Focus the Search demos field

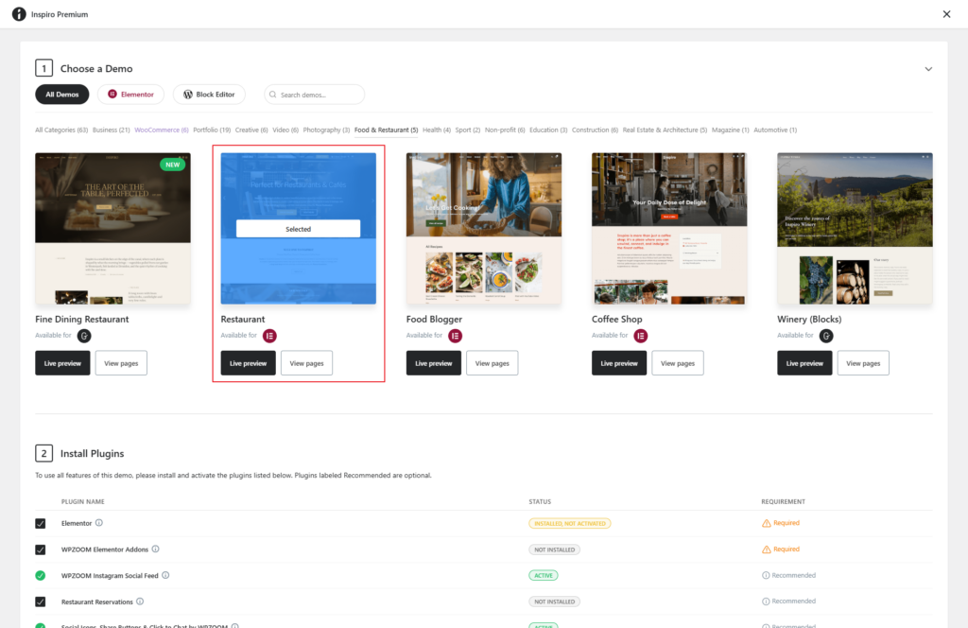coord(314,95)
